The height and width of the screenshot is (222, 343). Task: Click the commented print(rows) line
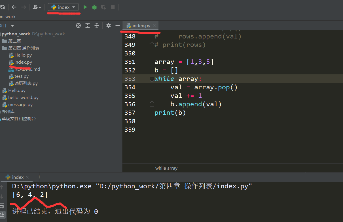click(180, 45)
